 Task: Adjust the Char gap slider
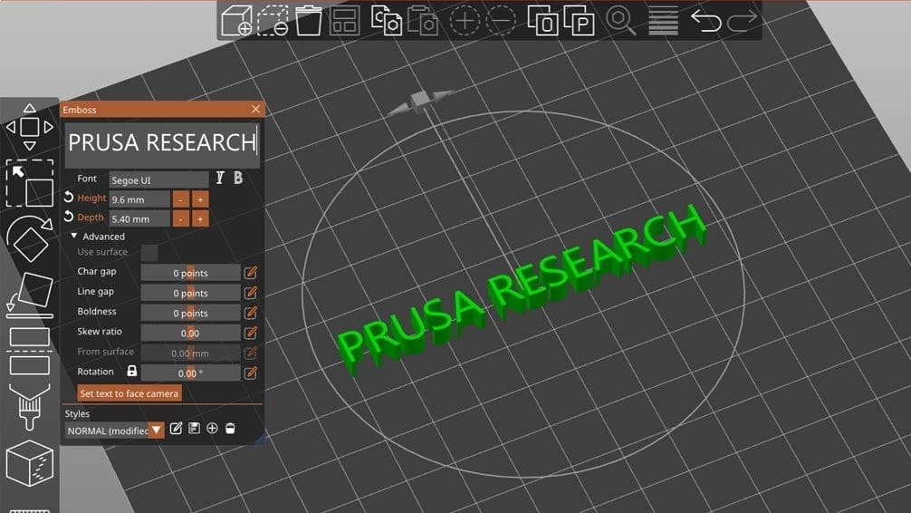click(x=190, y=273)
